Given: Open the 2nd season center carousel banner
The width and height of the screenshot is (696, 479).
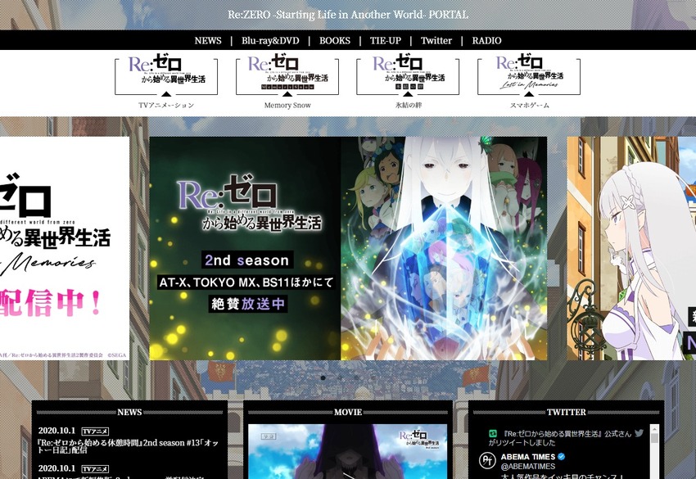Looking at the screenshot, I should coord(348,248).
